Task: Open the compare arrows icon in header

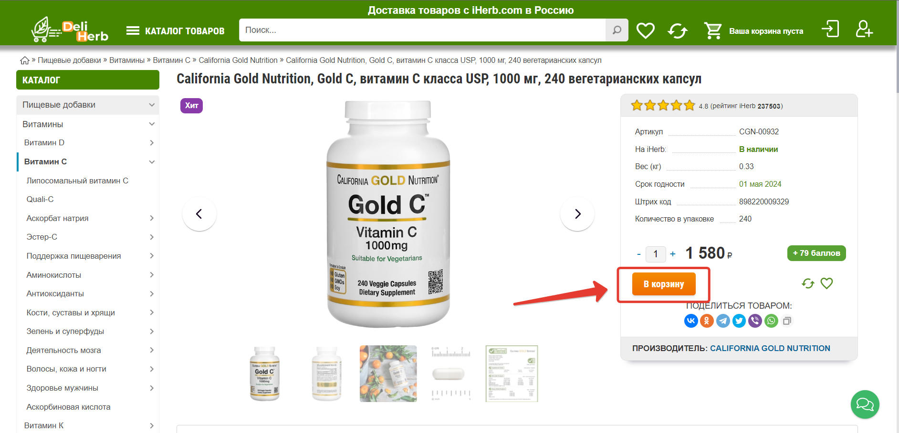Action: pyautogui.click(x=678, y=31)
